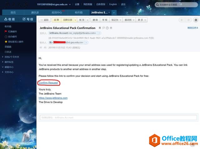Open 我的客服 in the top bar
Viewport: 200px width, 149px height.
pos(88,4)
